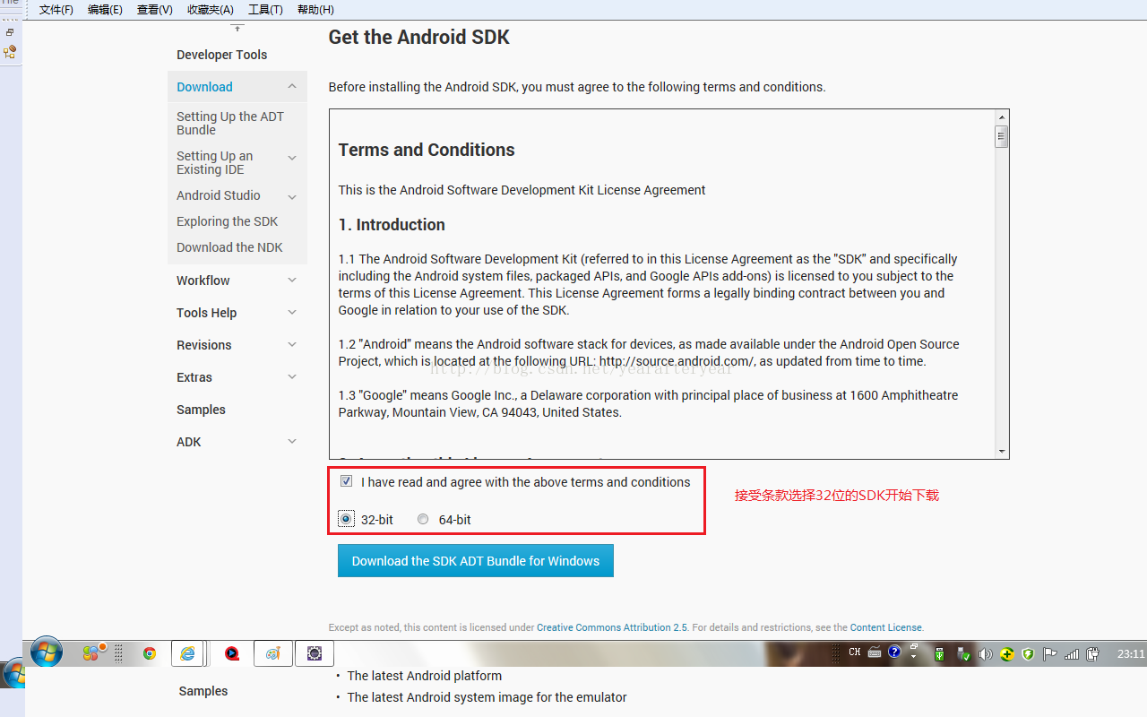Viewport: 1147px width, 717px height.
Task: Expand the Workflow section chevron
Action: [x=292, y=280]
